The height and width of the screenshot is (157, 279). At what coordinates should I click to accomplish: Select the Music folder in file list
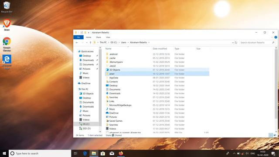pos(157,109)
